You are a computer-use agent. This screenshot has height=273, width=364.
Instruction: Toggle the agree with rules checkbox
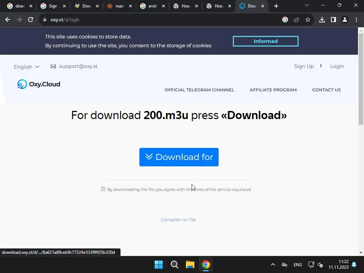tap(103, 189)
